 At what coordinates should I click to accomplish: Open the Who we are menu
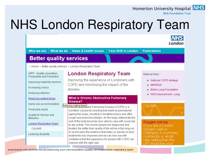click(x=37, y=51)
